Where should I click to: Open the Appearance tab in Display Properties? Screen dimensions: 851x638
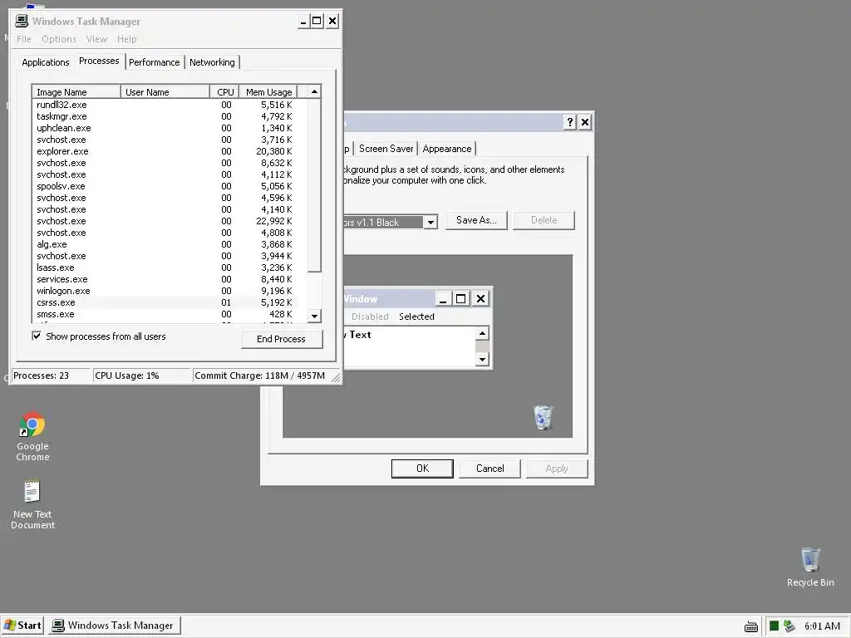[446, 149]
